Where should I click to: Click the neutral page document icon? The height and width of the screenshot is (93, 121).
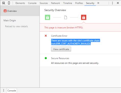pyautogui.click(x=66, y=17)
